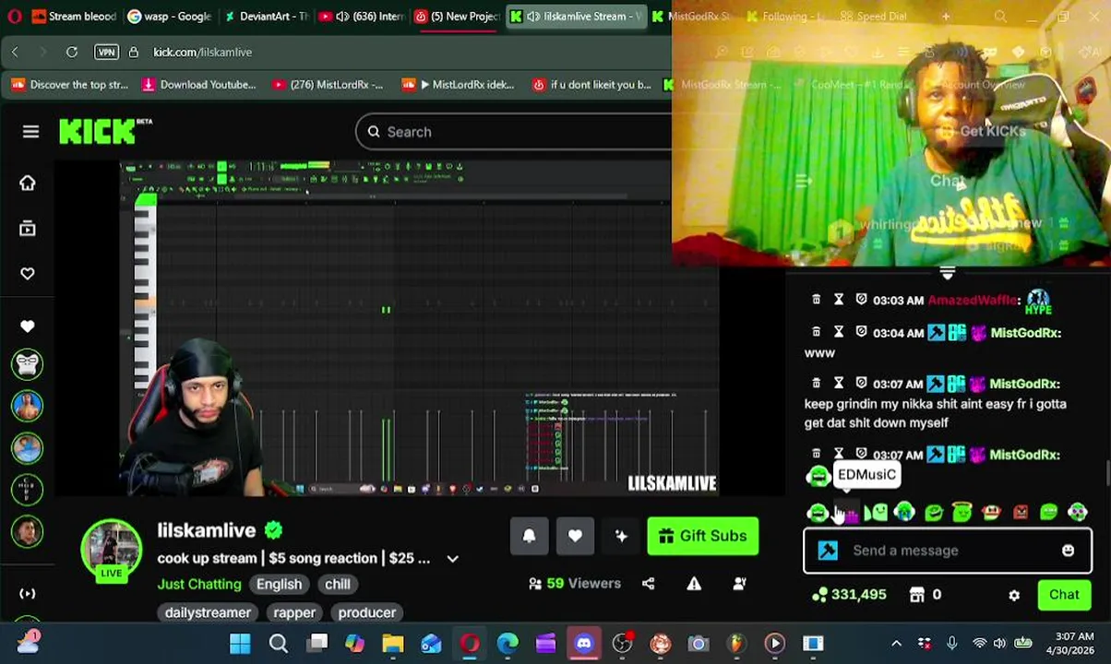Open chat settings gear icon

[x=1014, y=596]
